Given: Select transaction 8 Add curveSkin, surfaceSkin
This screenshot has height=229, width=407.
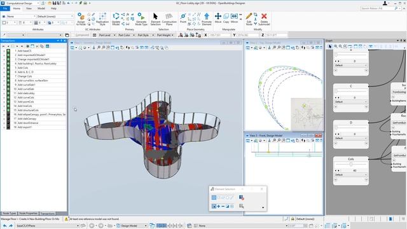Looking at the screenshot, I should point(32,81).
